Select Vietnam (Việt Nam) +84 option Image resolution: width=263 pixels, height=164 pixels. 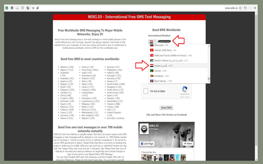[x=178, y=50]
